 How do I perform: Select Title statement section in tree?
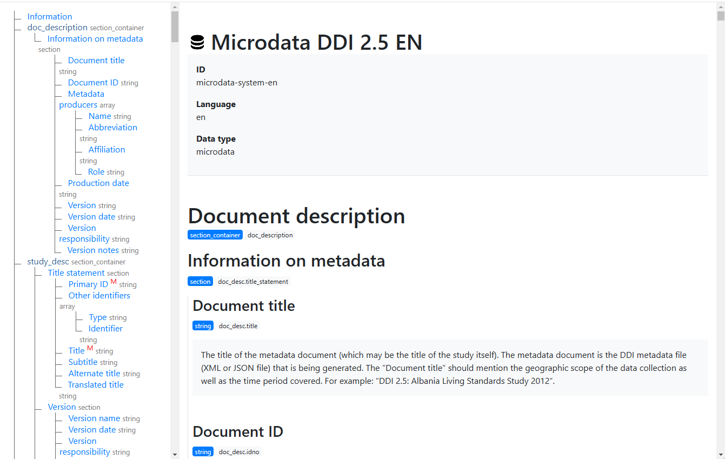[76, 273]
